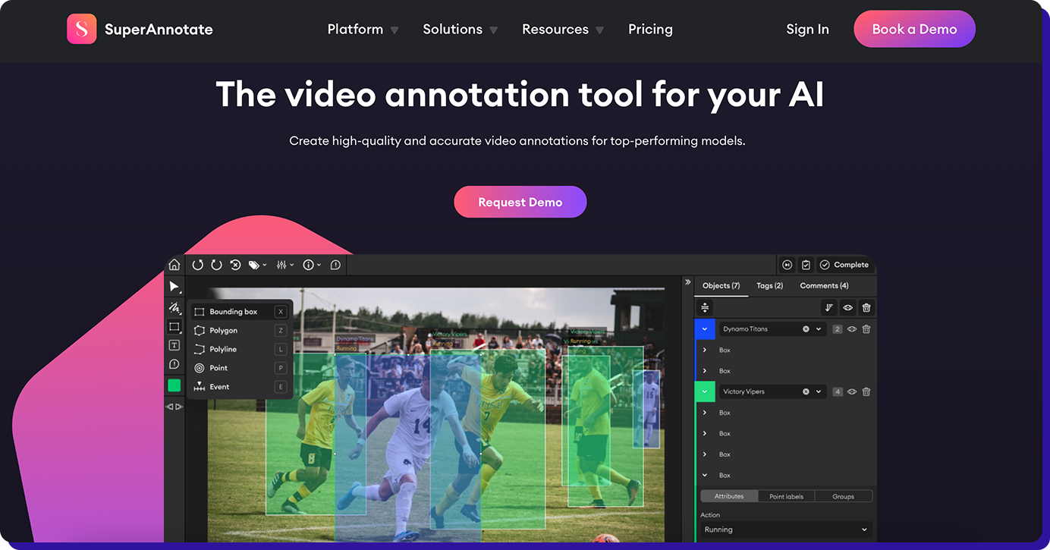1050x550 pixels.
Task: Undo the last annotation action
Action: [x=198, y=265]
